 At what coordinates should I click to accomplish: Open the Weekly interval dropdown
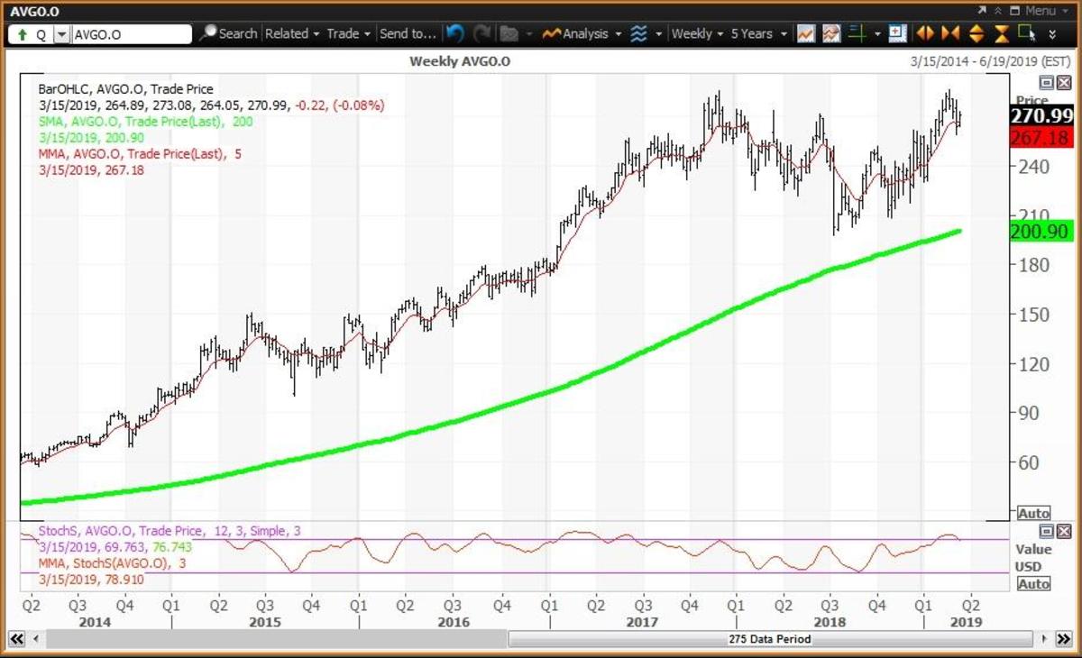click(697, 33)
